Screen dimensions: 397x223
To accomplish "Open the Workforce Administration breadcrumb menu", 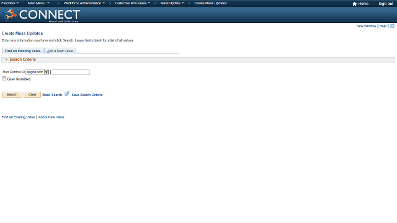I will tap(84, 3).
